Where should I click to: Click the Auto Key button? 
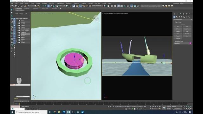(168, 107)
